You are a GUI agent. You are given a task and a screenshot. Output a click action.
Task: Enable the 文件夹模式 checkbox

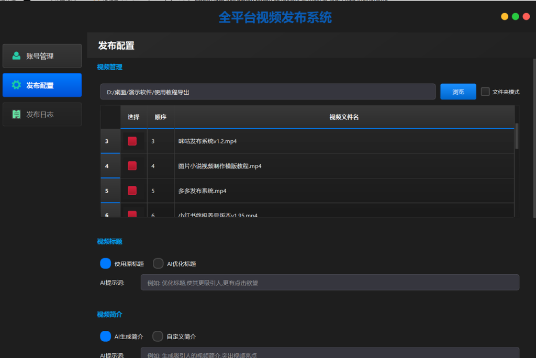[x=485, y=92]
